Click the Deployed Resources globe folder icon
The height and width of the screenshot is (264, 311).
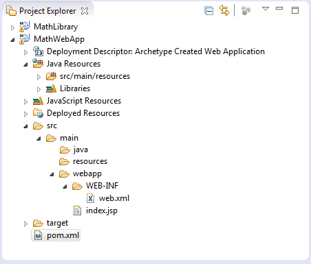pos(38,113)
